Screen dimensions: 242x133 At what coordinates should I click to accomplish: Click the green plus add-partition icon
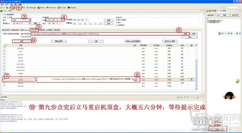click(x=192, y=45)
